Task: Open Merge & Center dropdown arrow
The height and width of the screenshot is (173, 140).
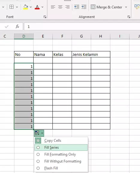Action: [x=126, y=7]
